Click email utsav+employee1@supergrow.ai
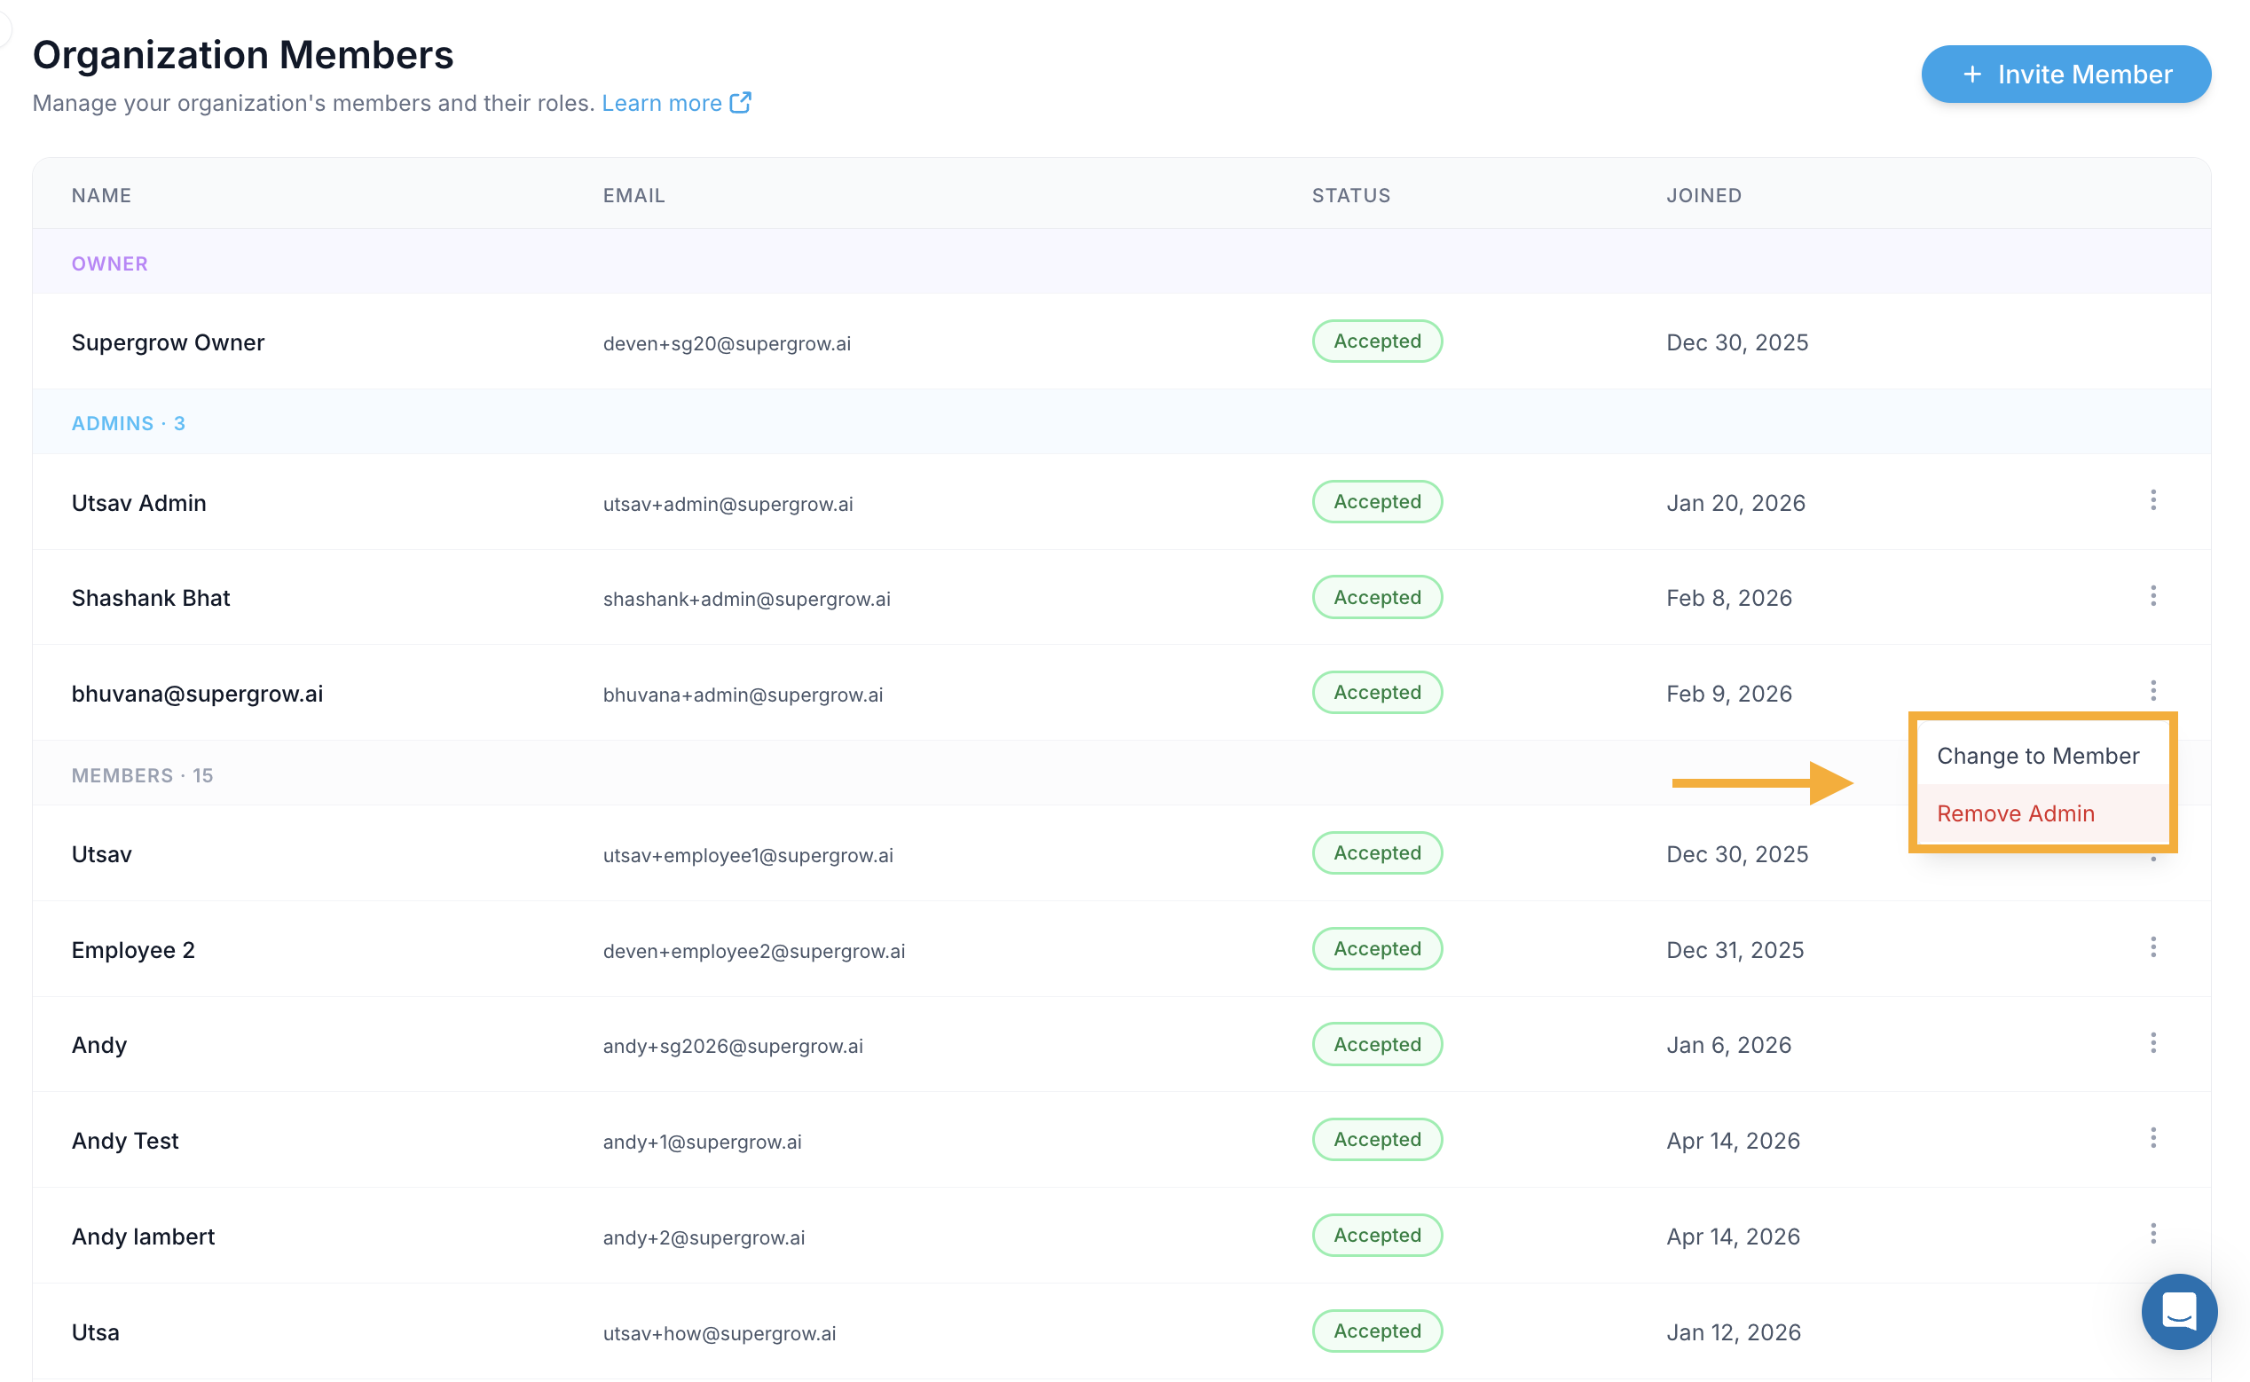Image resolution: width=2250 pixels, height=1382 pixels. 748,855
